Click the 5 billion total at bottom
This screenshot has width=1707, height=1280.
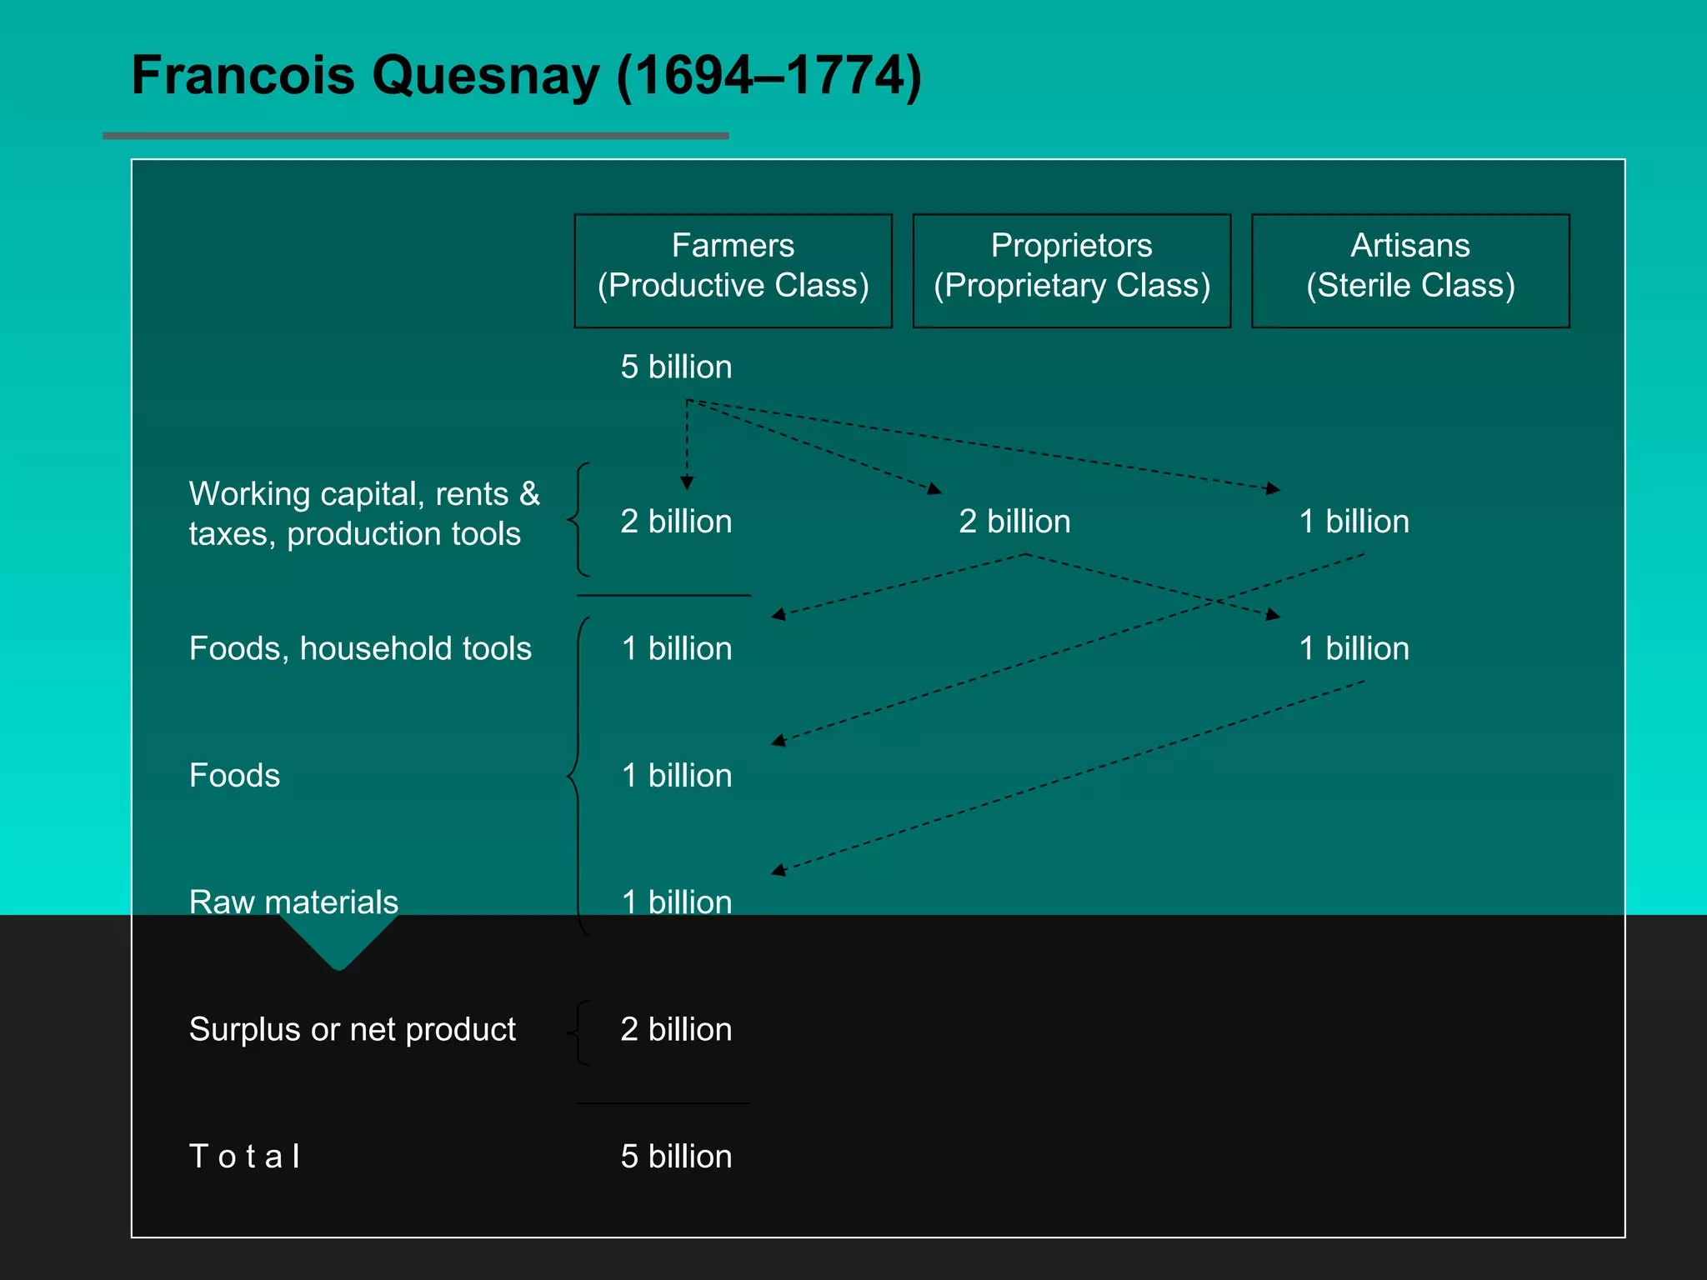point(676,1157)
